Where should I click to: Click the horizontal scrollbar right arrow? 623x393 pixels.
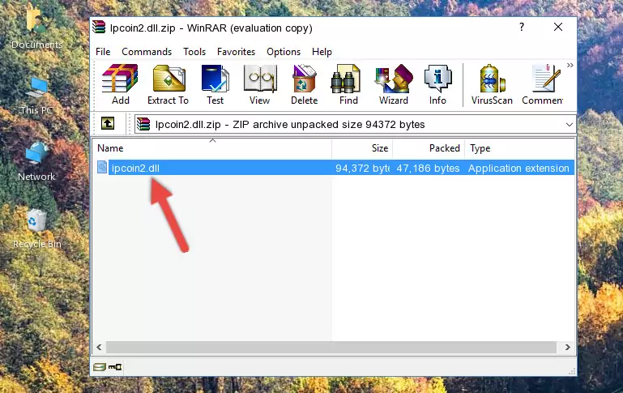click(x=568, y=348)
